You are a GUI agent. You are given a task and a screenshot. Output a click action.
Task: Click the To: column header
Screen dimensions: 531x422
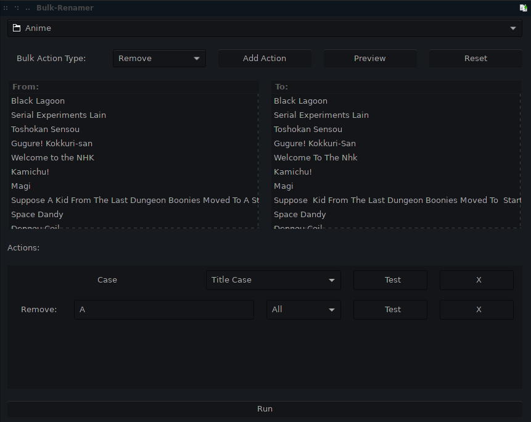click(397, 87)
